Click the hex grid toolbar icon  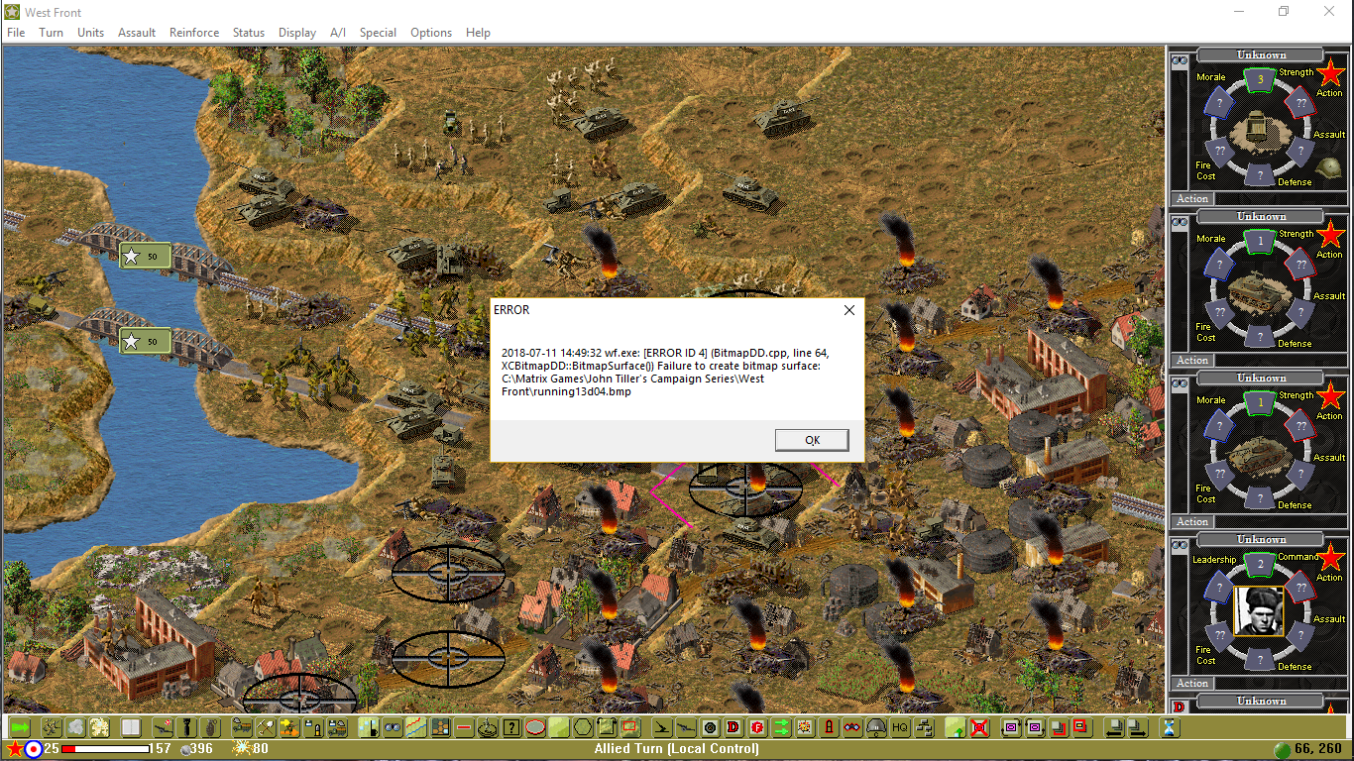click(x=440, y=727)
